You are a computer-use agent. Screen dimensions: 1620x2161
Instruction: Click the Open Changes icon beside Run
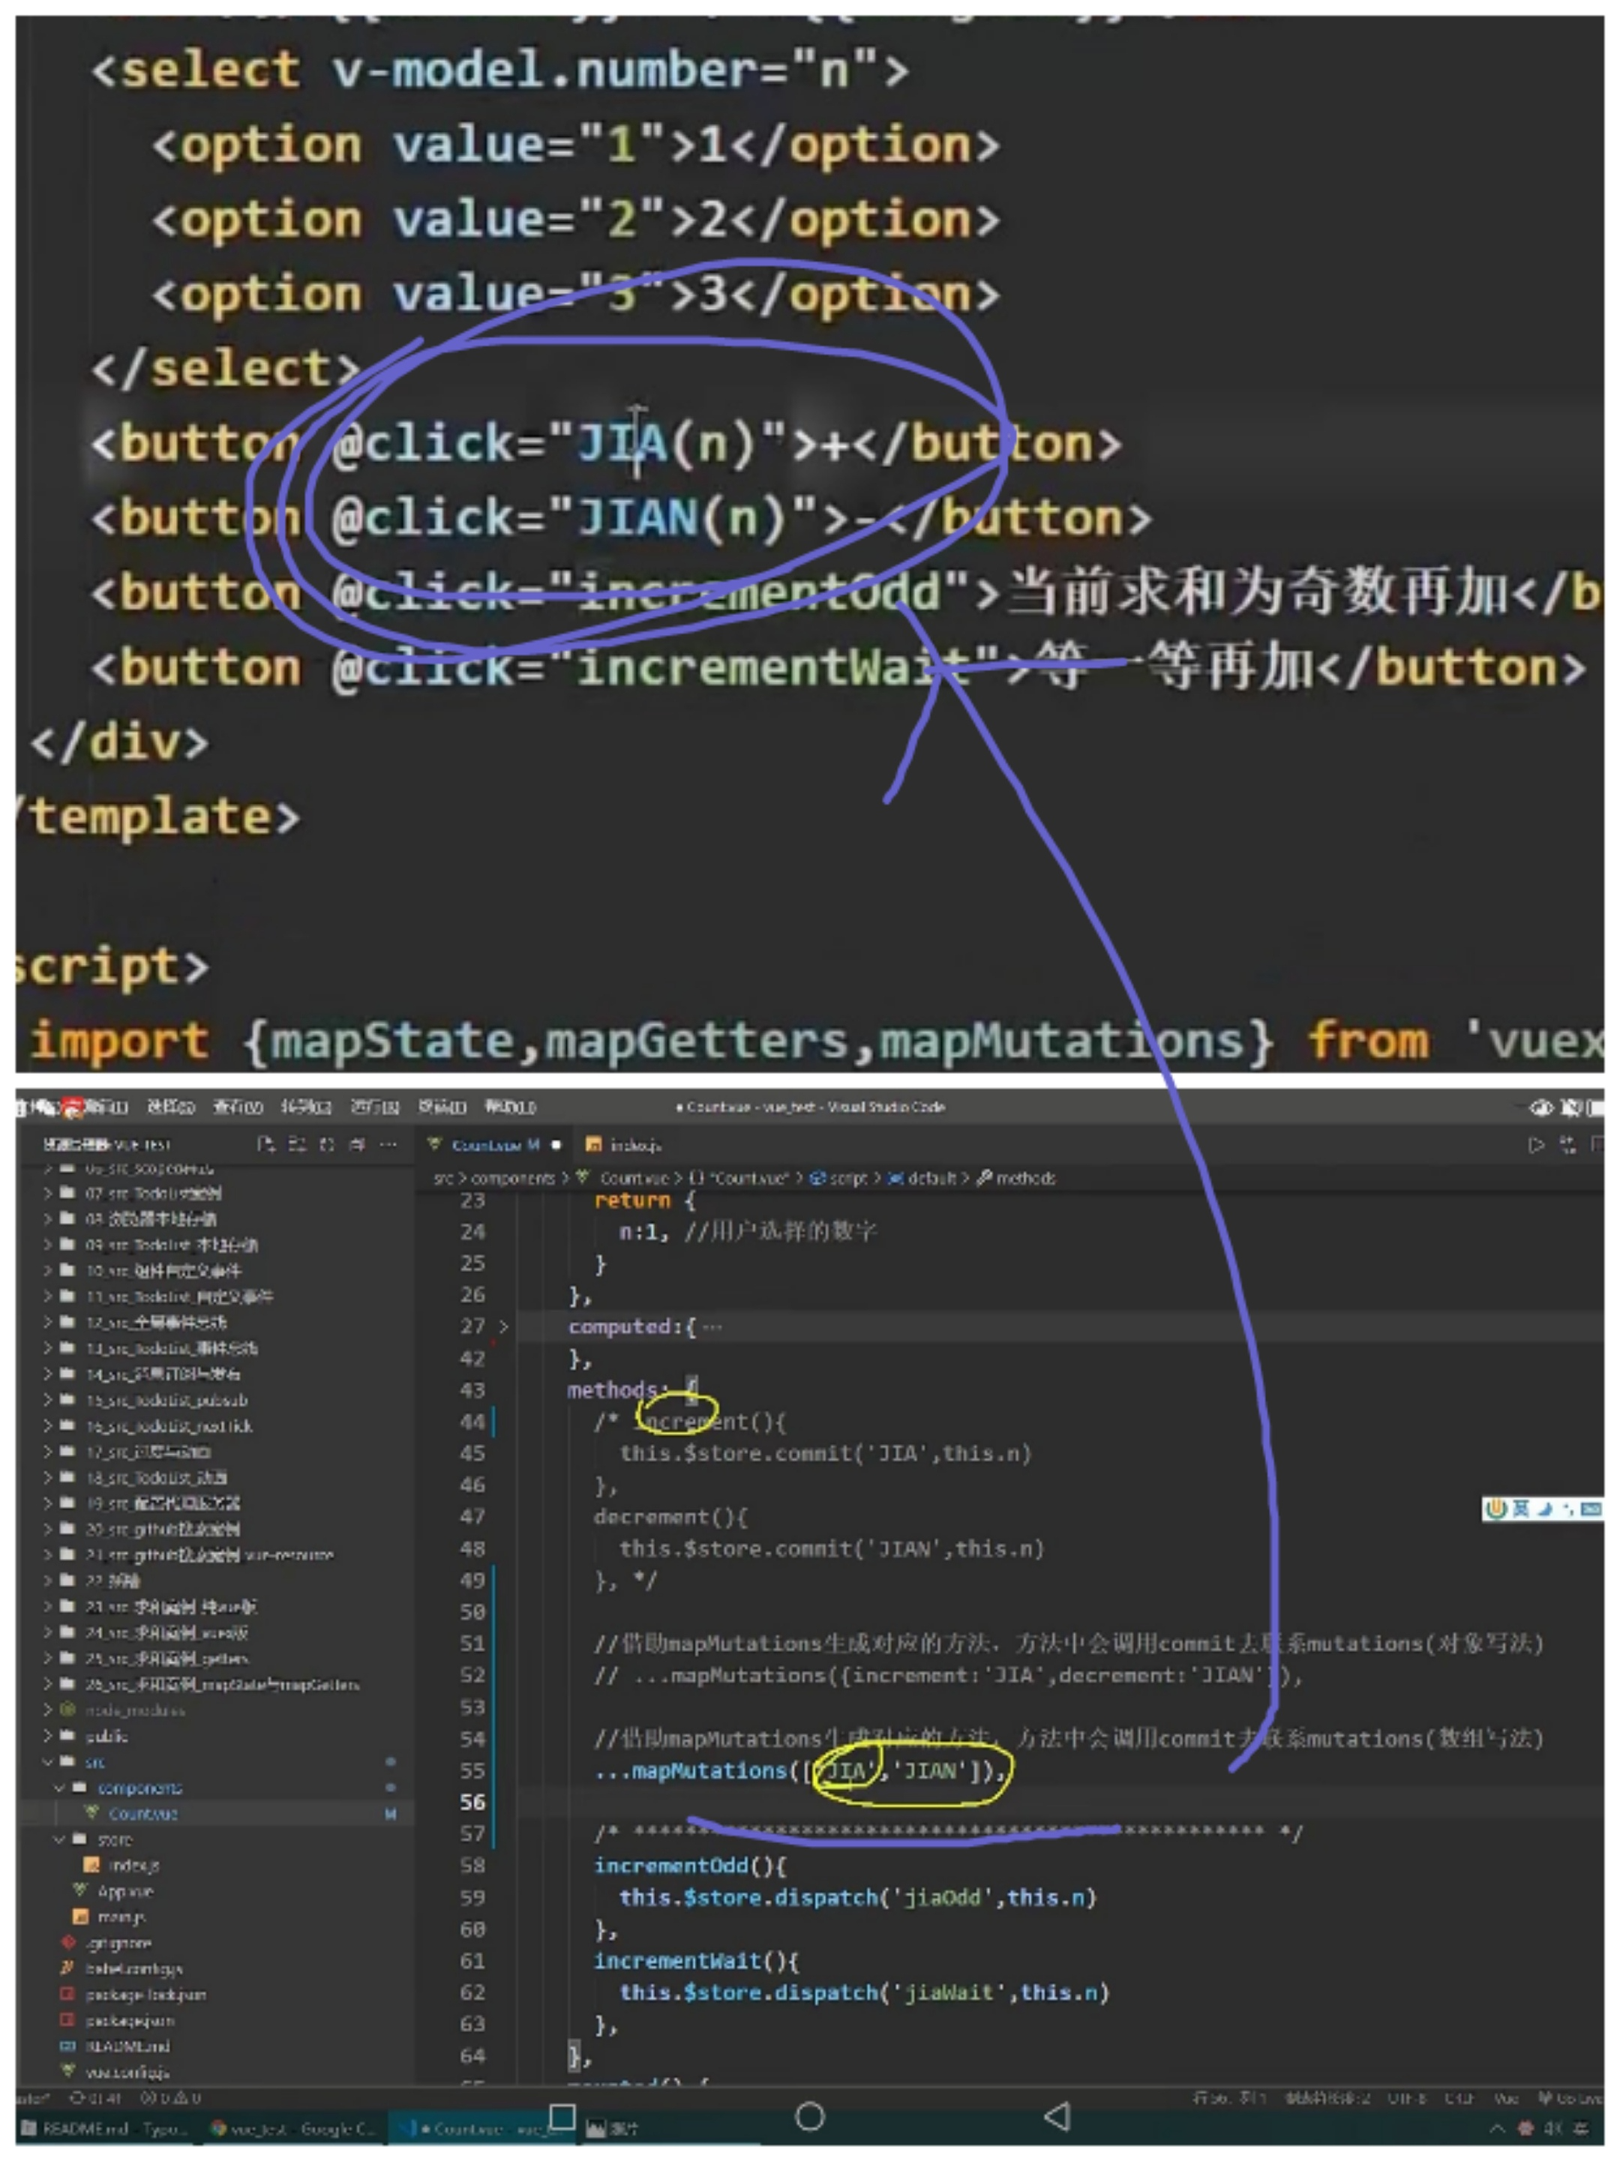coord(1568,1145)
